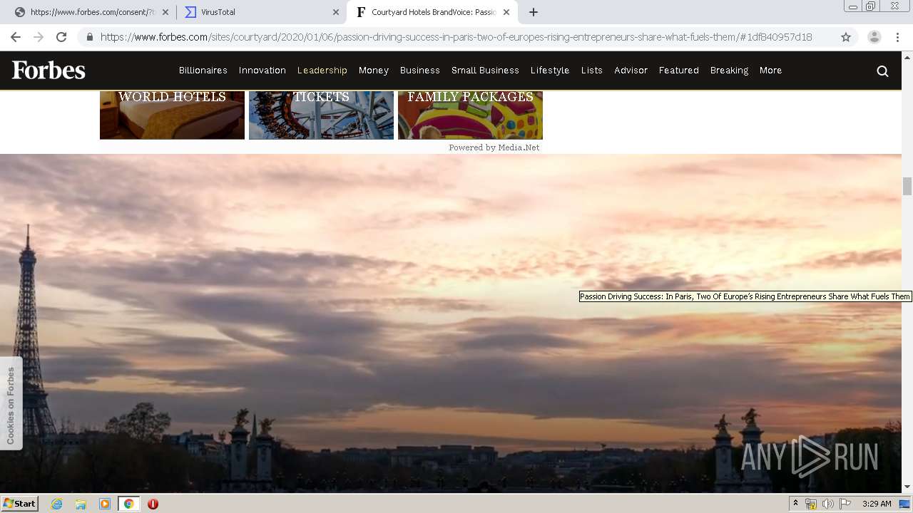Open the file explorer taskbar icon

[x=81, y=504]
